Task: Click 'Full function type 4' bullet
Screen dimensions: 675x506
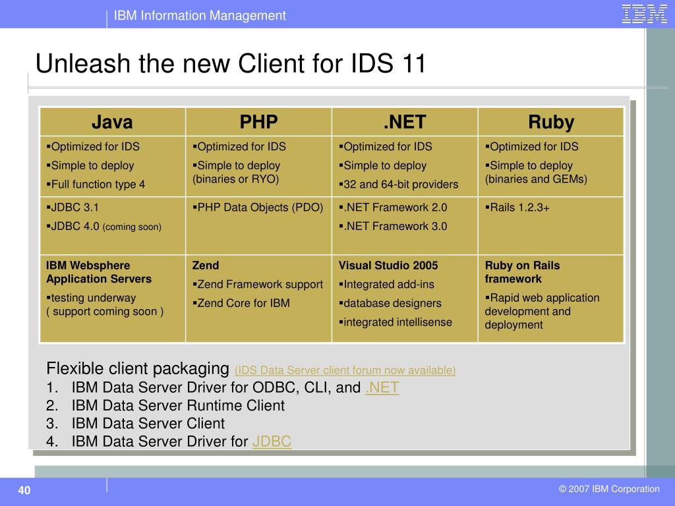Action: point(96,184)
